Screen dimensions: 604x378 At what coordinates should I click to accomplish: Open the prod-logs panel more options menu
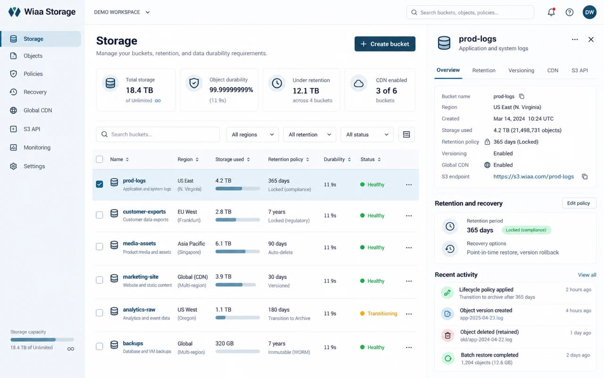pyautogui.click(x=575, y=40)
